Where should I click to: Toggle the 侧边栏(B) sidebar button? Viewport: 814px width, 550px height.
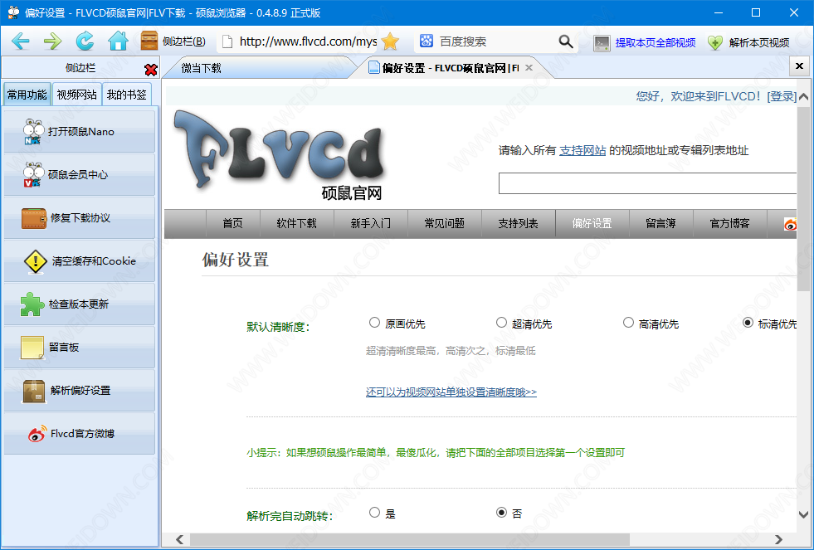(x=173, y=41)
